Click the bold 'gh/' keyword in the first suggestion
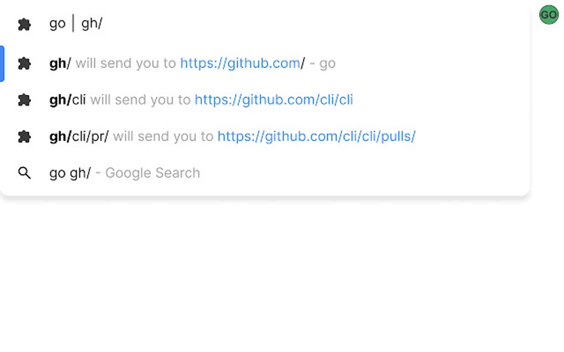The image size is (564, 352). [x=60, y=63]
